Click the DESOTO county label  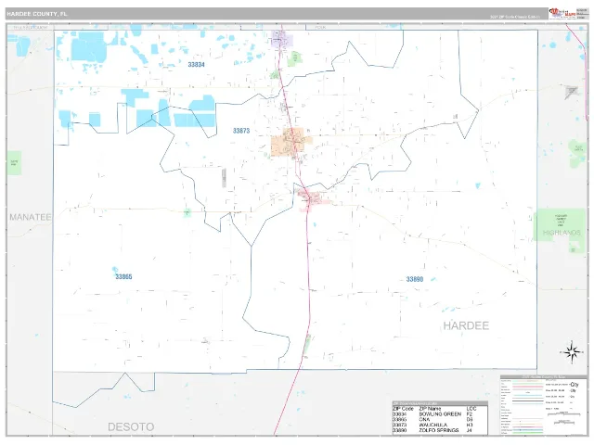pyautogui.click(x=131, y=426)
